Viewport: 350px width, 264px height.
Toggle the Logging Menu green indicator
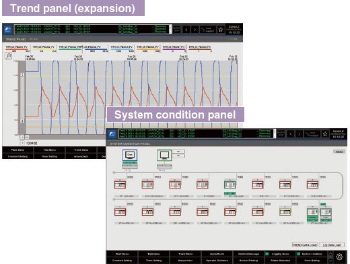point(267,254)
